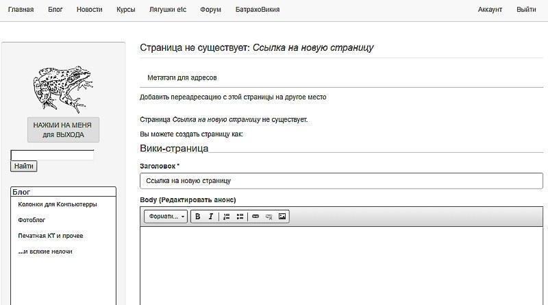Click the Выйти logout link
548x305 pixels.
(526, 10)
